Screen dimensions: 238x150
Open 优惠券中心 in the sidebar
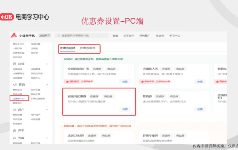point(18,99)
